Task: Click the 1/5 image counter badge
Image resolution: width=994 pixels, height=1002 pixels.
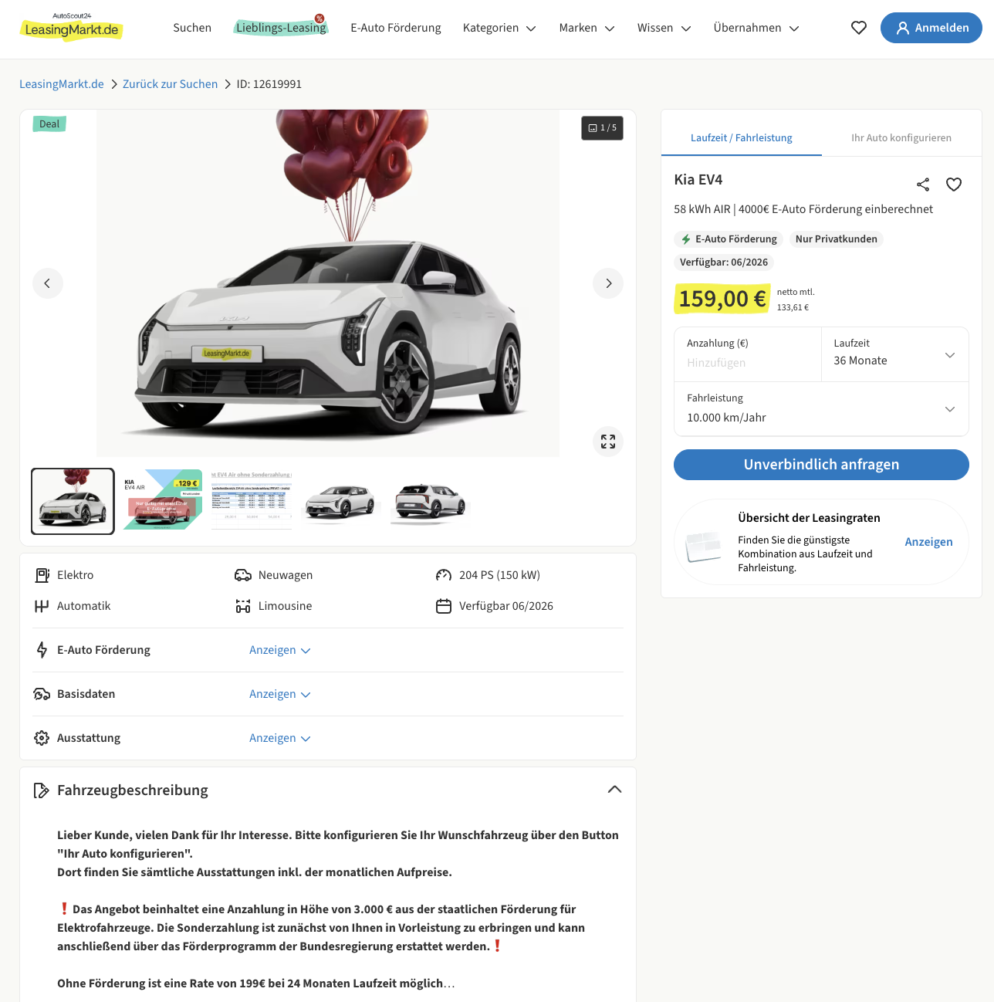Action: coord(602,128)
